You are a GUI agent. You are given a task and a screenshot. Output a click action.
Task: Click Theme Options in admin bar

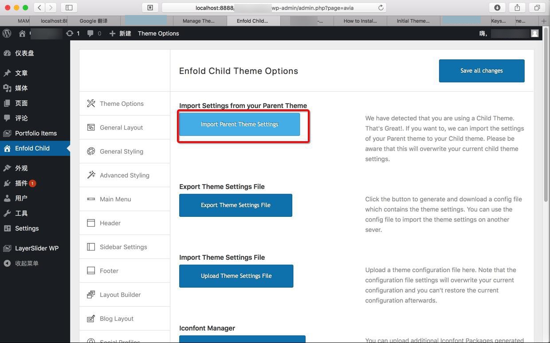click(158, 33)
